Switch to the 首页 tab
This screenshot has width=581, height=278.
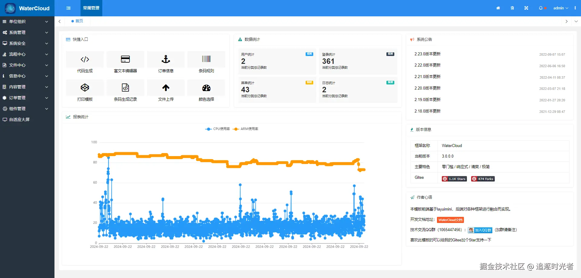tap(77, 21)
